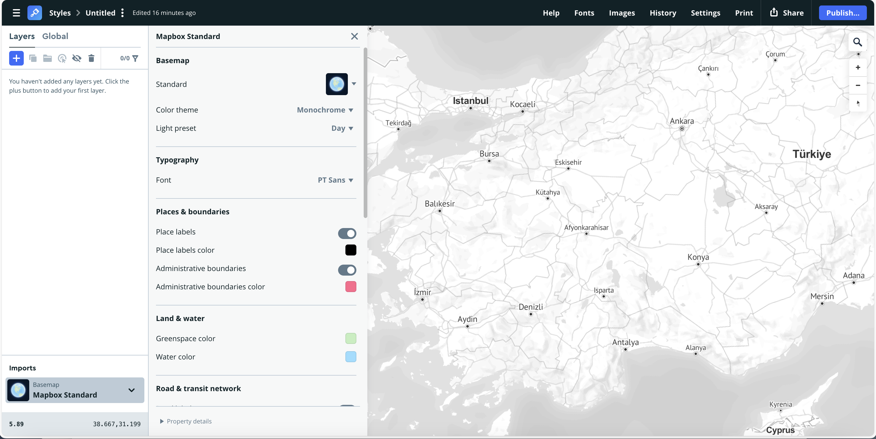The image size is (876, 439).
Task: Switch to the Global tab
Action: pyautogui.click(x=55, y=36)
